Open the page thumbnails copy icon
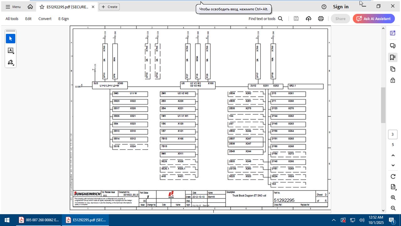 (x=393, y=69)
